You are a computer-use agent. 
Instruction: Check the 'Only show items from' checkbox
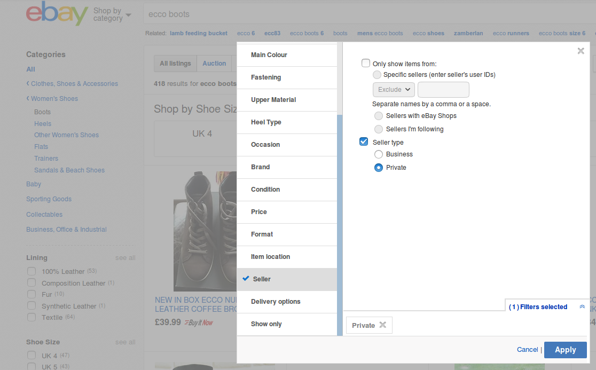pos(366,63)
